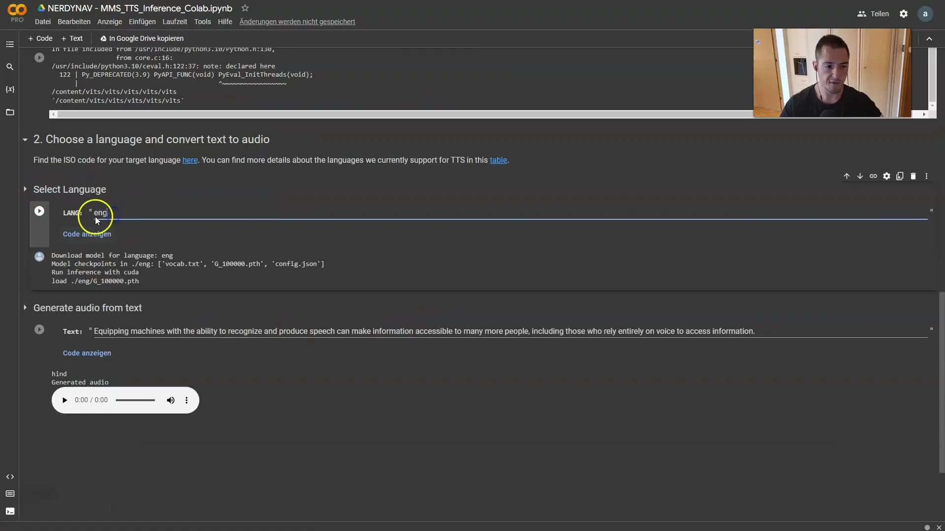Click the cell settings gear icon
945x531 pixels.
886,177
